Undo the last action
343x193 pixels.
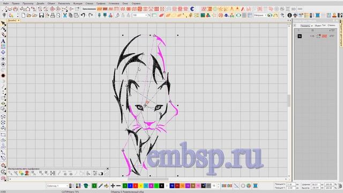pyautogui.click(x=83, y=16)
